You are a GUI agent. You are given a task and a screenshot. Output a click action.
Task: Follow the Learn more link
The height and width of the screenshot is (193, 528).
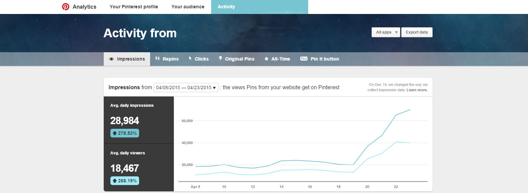tap(417, 90)
